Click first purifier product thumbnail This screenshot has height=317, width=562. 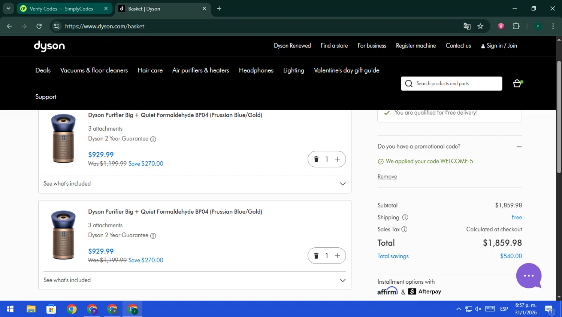click(63, 138)
